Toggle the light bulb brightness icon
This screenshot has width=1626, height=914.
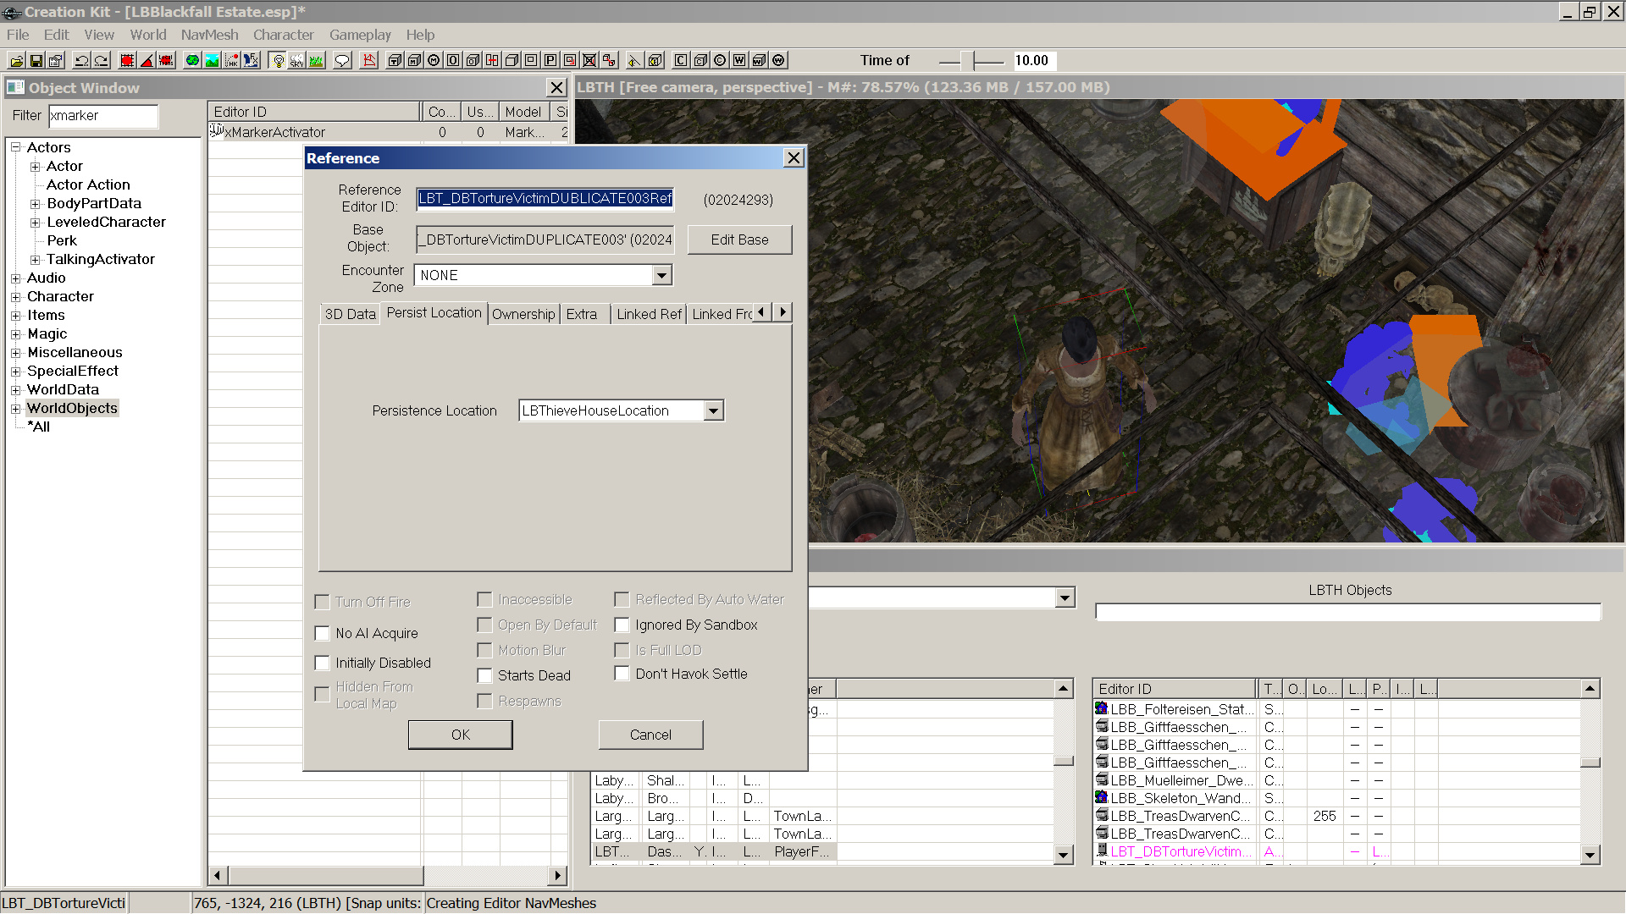point(278,61)
